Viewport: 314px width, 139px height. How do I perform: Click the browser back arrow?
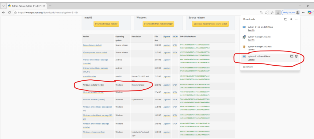pos(3,13)
